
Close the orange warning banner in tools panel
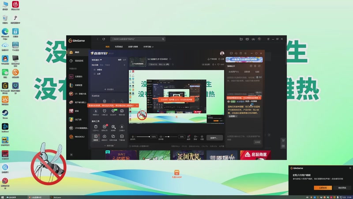[137, 105]
